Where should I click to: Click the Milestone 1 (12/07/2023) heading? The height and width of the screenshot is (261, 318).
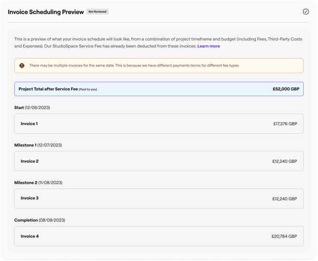pos(38,145)
